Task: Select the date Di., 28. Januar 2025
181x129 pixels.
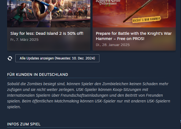Action: click(113, 45)
